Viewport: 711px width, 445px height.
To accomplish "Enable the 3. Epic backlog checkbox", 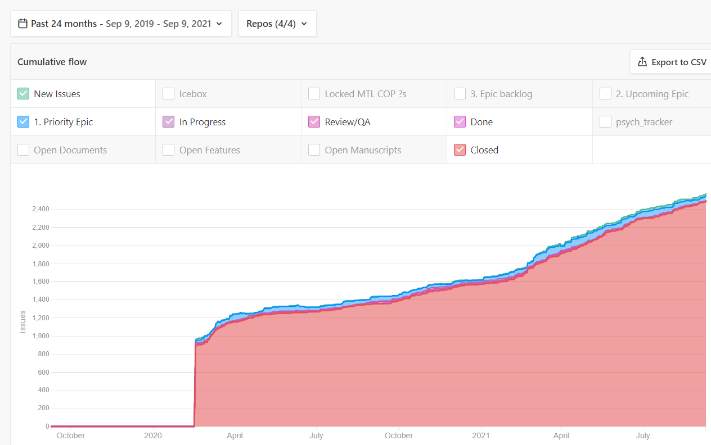I will coord(460,94).
